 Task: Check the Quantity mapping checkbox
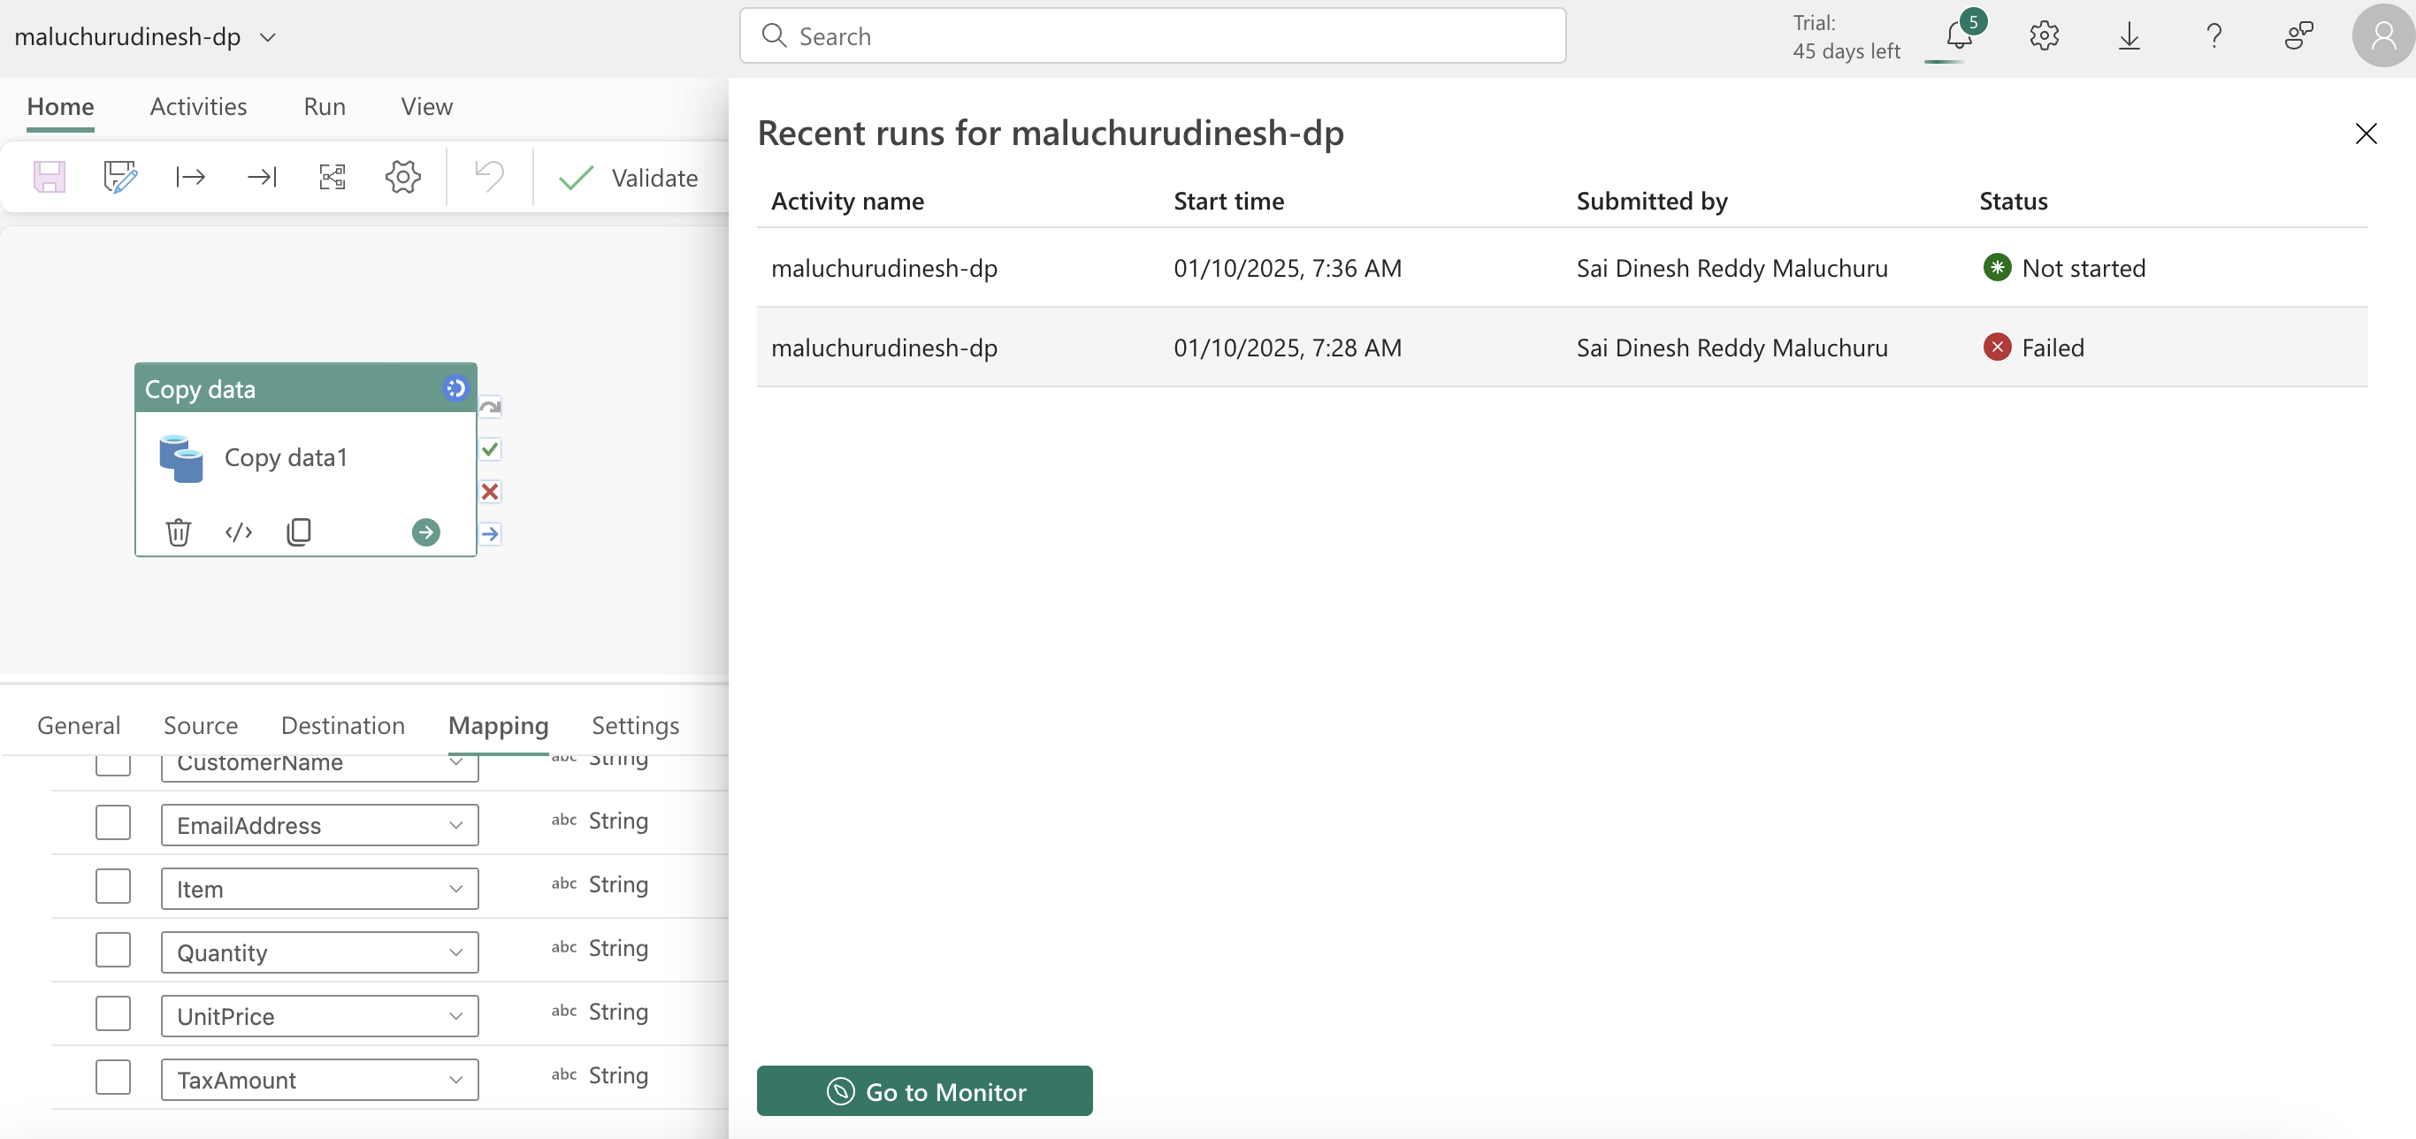(112, 951)
